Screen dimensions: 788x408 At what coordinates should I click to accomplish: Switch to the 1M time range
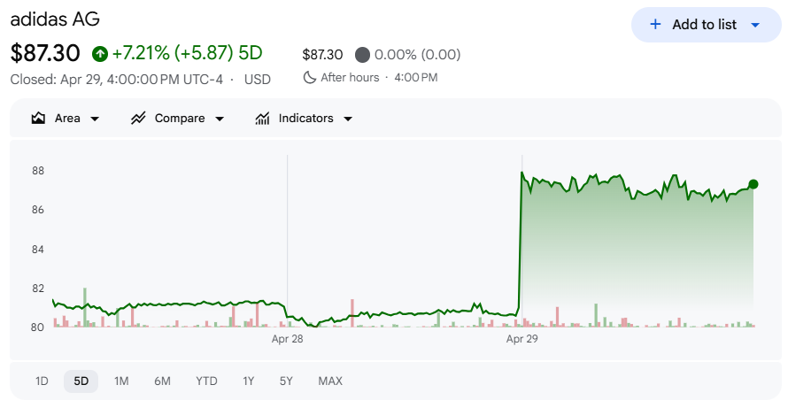pos(121,381)
